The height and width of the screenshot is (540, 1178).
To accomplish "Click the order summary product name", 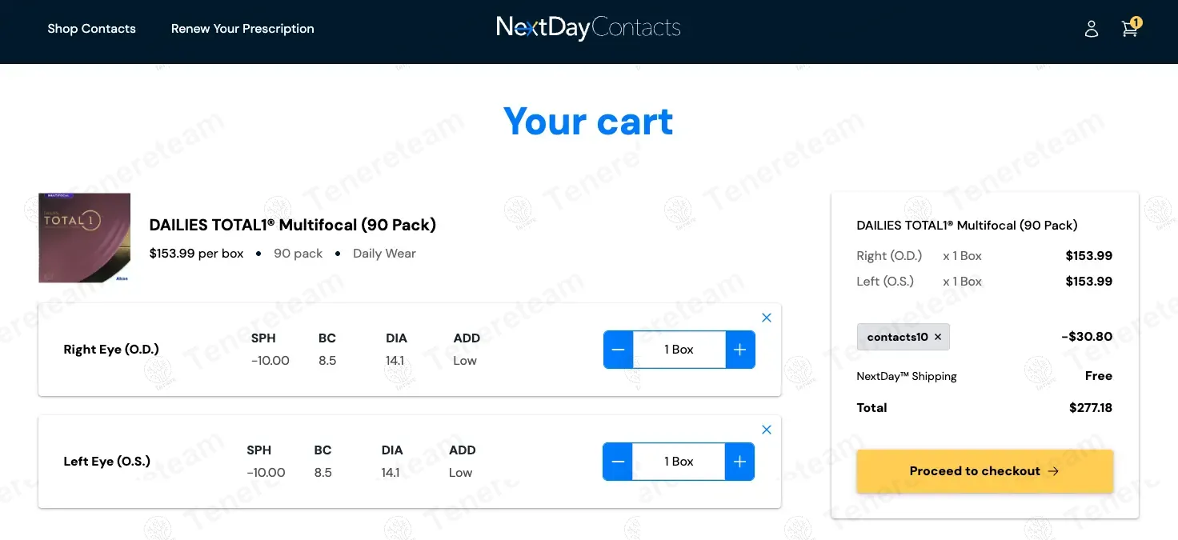I will [x=967, y=226].
